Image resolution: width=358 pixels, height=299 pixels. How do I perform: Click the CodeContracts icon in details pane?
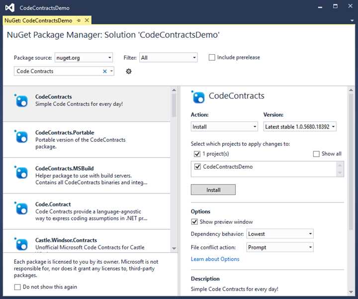coord(198,97)
